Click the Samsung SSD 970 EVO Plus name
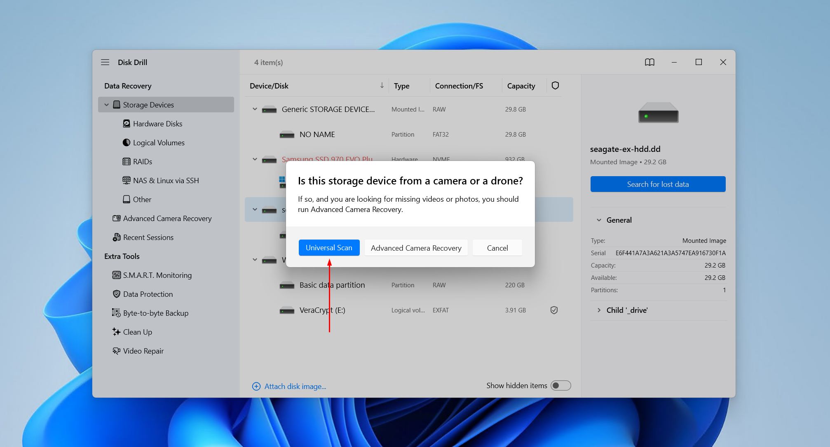Image resolution: width=830 pixels, height=447 pixels. (x=327, y=159)
